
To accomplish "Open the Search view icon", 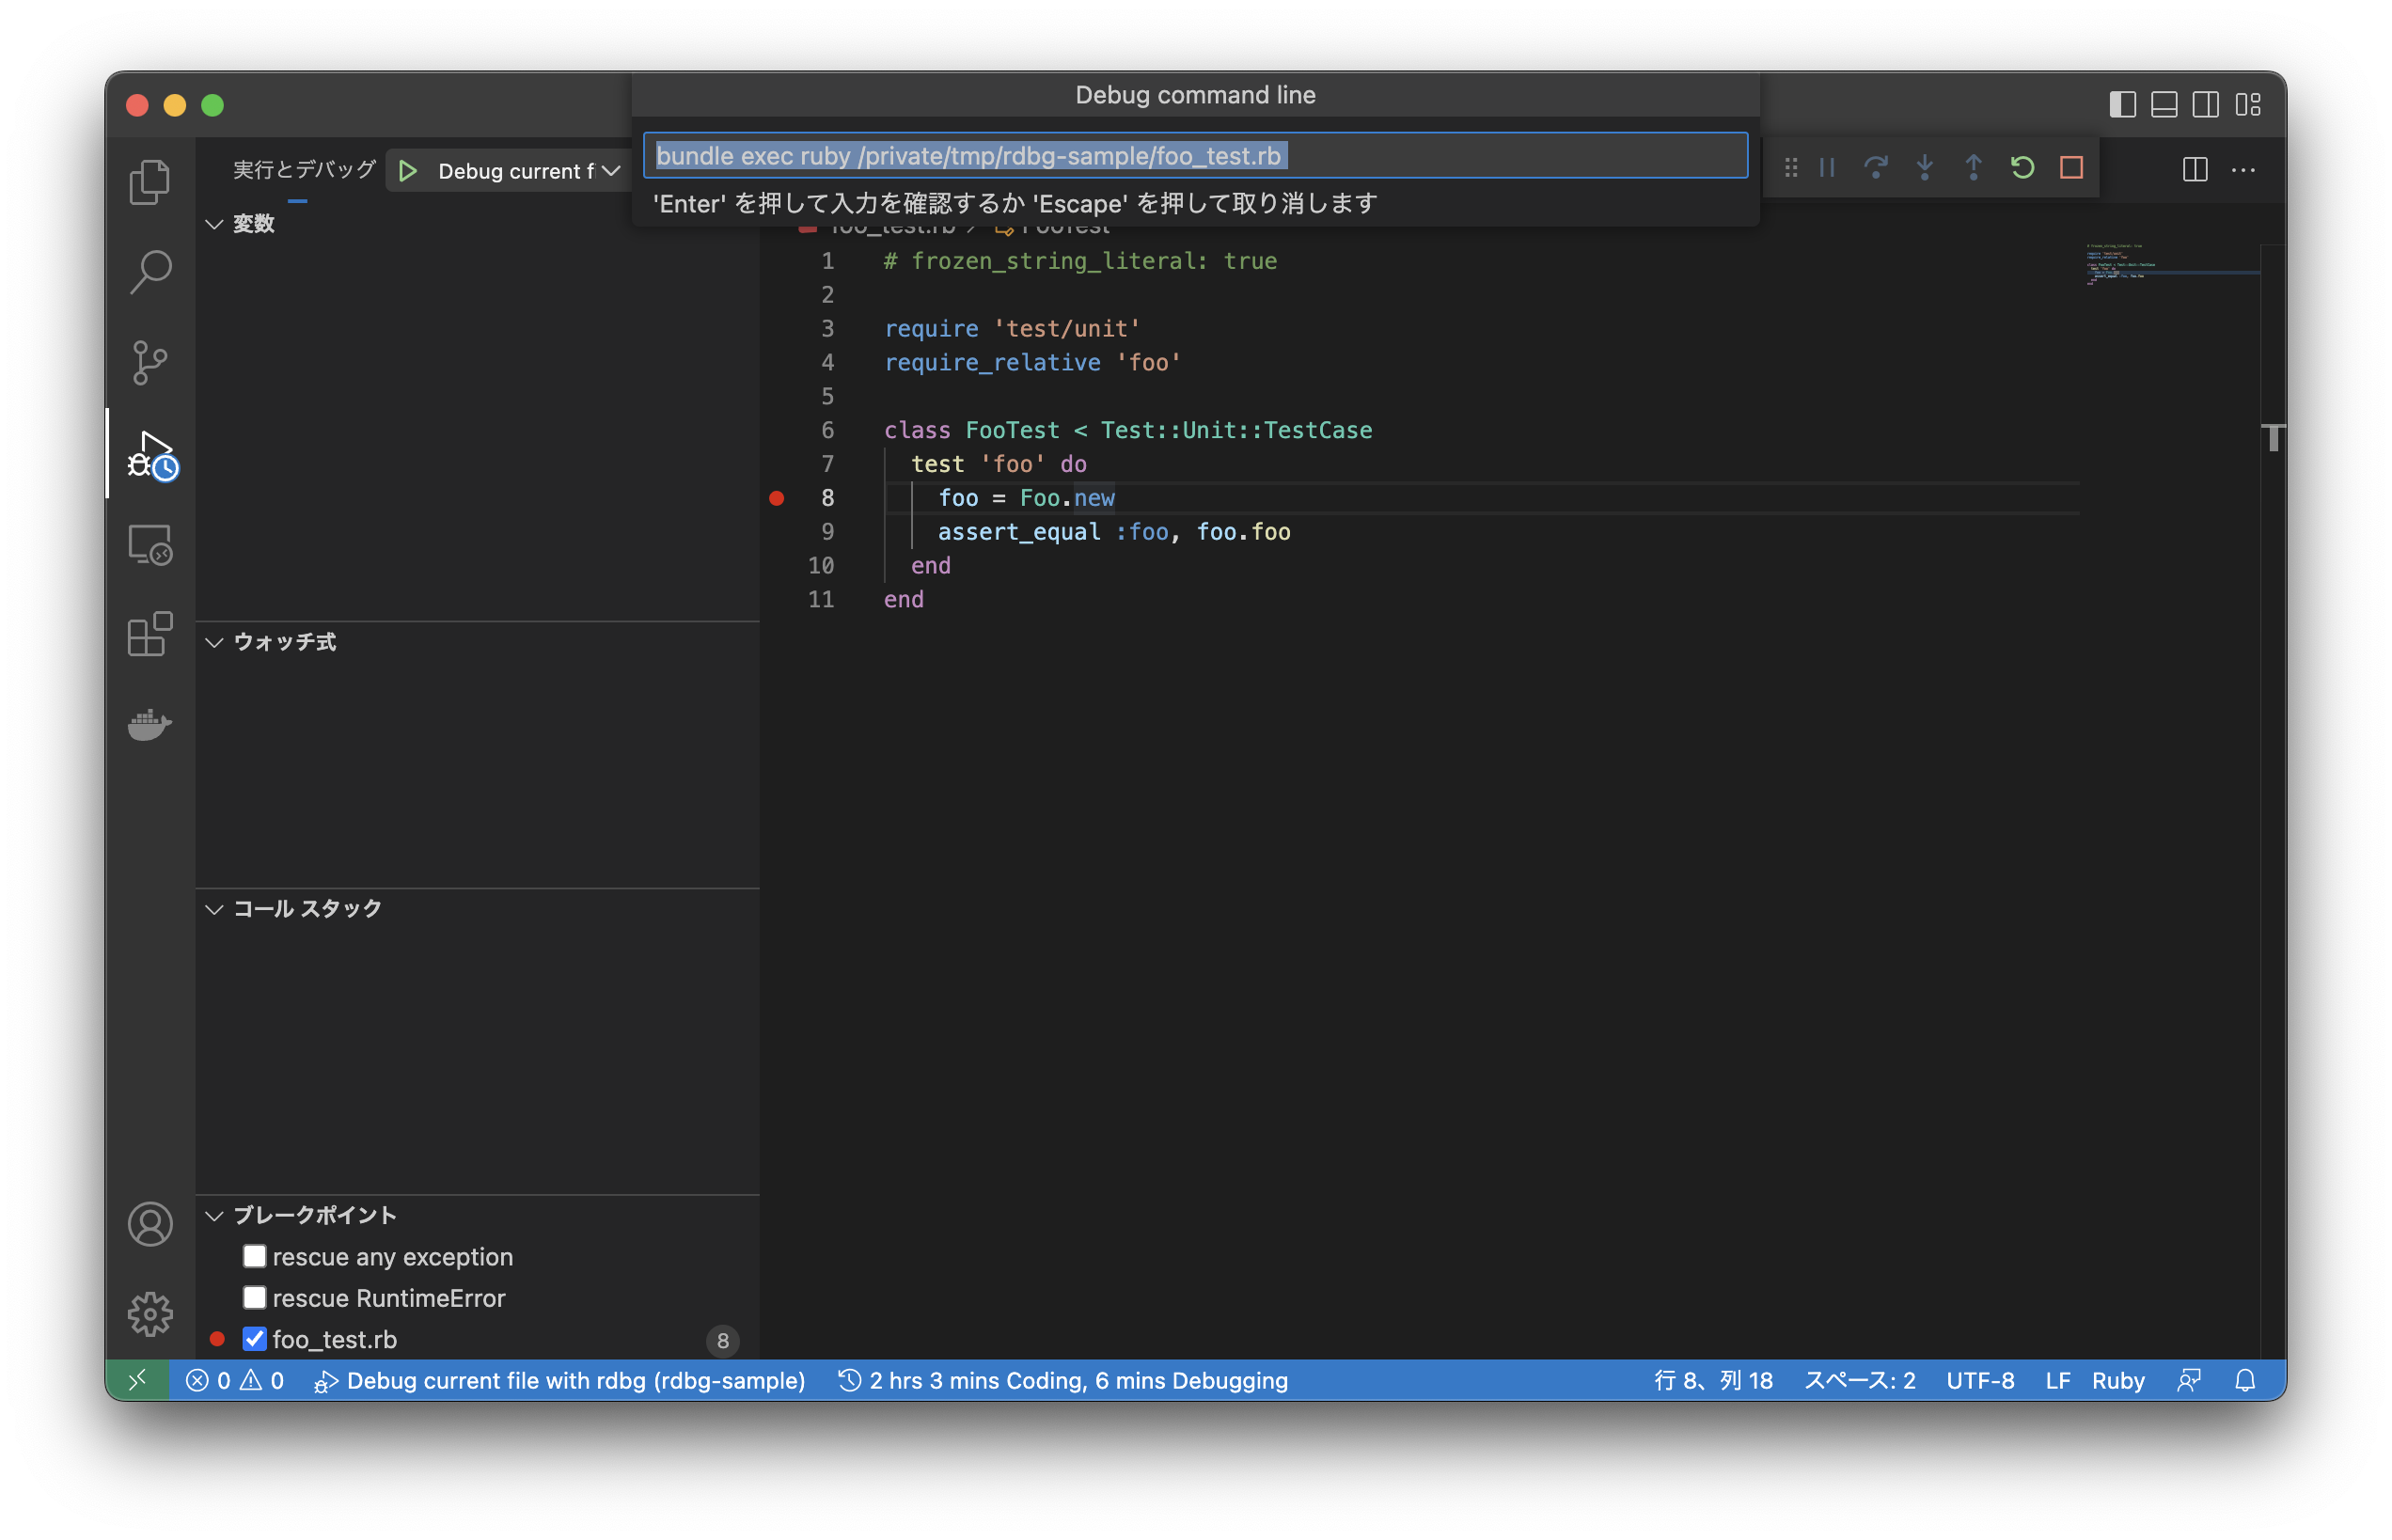I will pyautogui.click(x=150, y=272).
